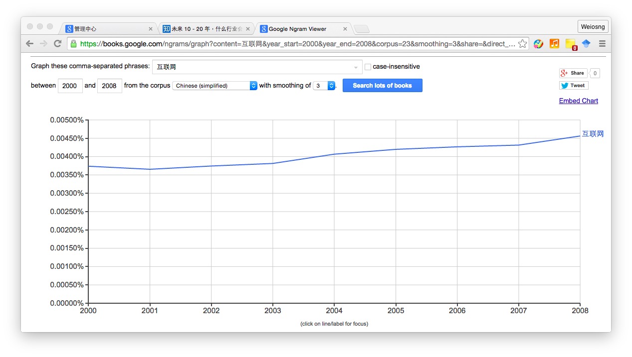The width and height of the screenshot is (632, 357).
Task: Click the start year field showing 2000
Action: (70, 86)
